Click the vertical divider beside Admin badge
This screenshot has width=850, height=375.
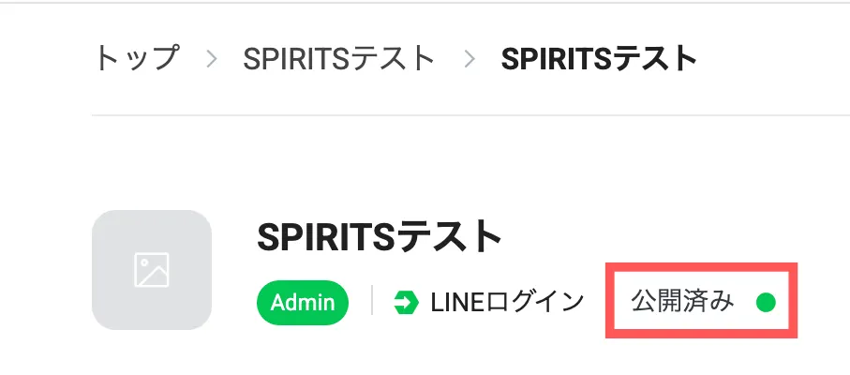tap(372, 302)
